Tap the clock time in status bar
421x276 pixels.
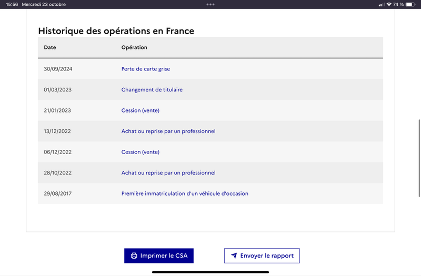tap(12, 4)
